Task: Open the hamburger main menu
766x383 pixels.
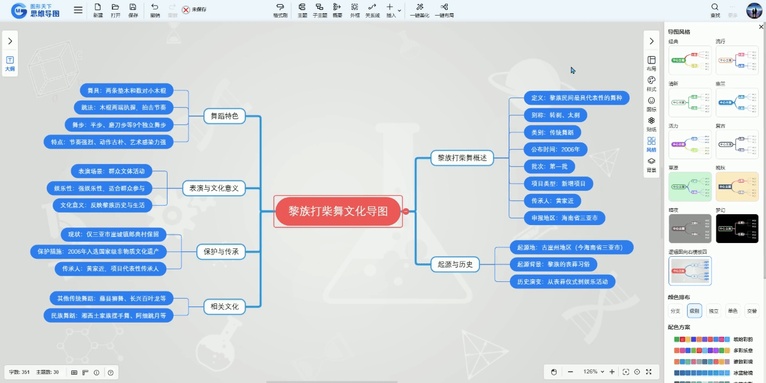Action: [x=78, y=10]
